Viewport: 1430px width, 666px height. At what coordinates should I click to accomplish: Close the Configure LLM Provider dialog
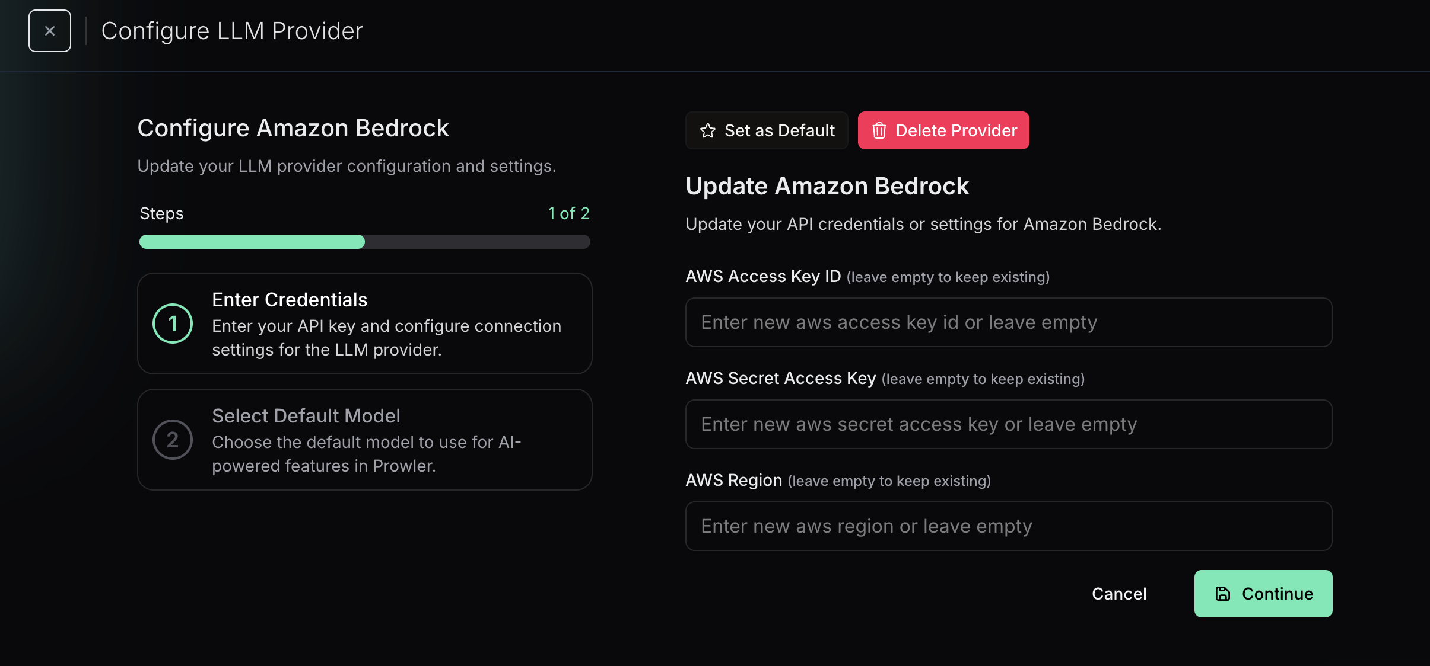(x=50, y=31)
